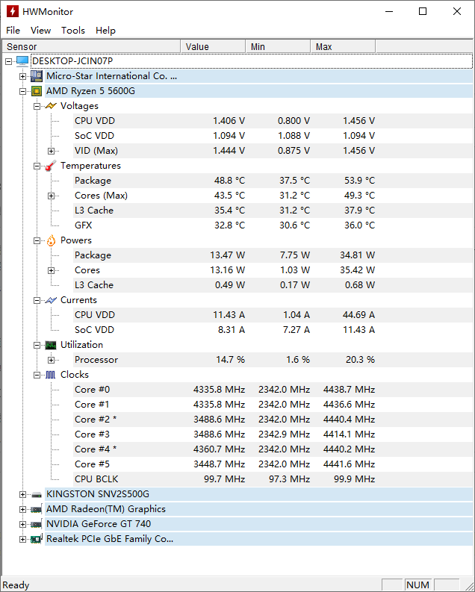Image resolution: width=475 pixels, height=592 pixels.
Task: Click the AMD Ryzen 5 5600G processor icon
Action: (37, 91)
